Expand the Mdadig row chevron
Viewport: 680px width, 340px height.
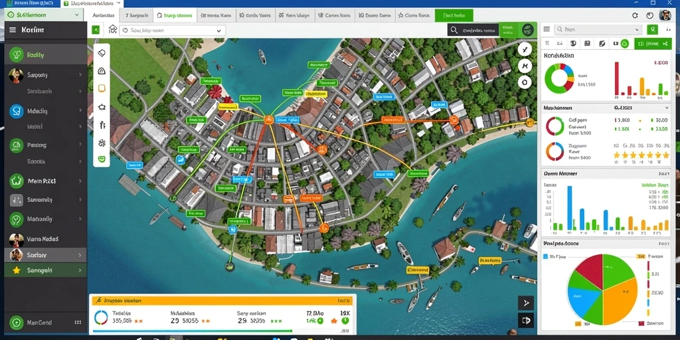(80, 111)
